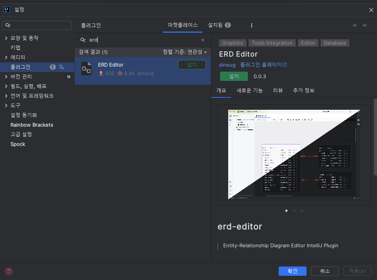Open the 정렬 기준: 연관성 sort dropdown
This screenshot has width=377, height=280.
point(185,52)
